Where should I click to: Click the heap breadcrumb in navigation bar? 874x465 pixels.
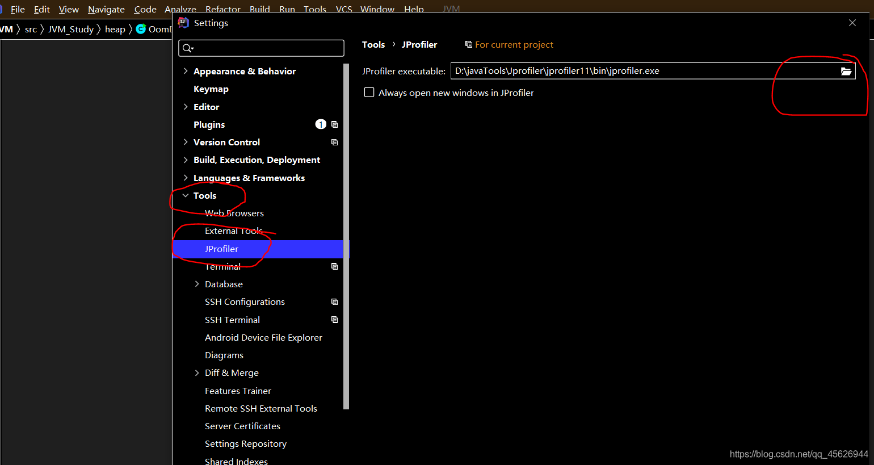click(115, 29)
